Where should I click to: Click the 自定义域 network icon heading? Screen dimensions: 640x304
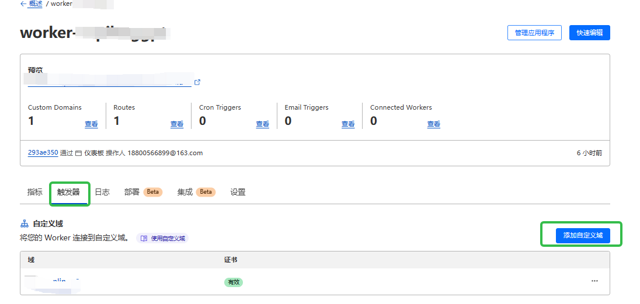point(25,223)
